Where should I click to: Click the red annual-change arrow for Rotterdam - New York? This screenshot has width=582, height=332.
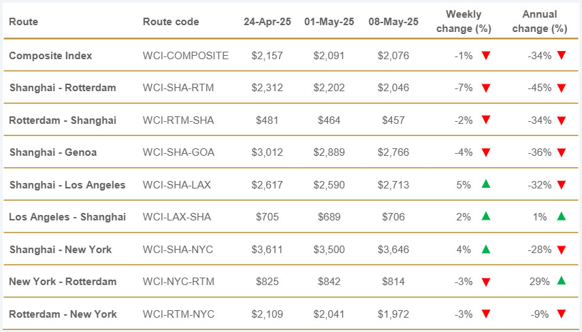click(561, 314)
